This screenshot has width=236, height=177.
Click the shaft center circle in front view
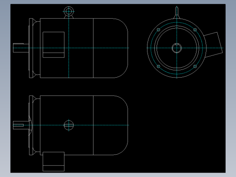pos(177,48)
